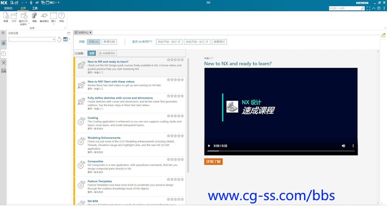Image resolution: width=387 pixels, height=209 pixels.
Task: Play the NX design course video
Action: point(209,146)
